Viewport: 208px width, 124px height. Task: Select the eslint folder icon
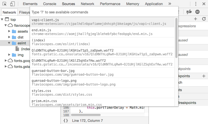tap(14, 43)
